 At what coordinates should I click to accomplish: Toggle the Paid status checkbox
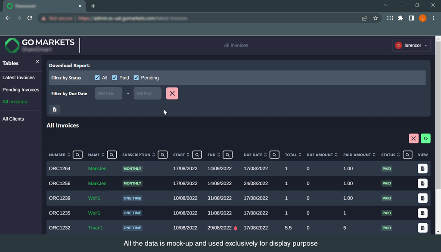(115, 78)
